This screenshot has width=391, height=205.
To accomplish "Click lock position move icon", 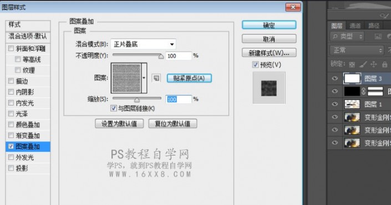I will (x=374, y=64).
